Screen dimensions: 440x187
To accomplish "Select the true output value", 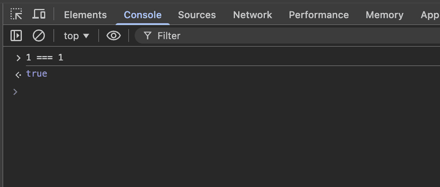I will click(x=37, y=74).
